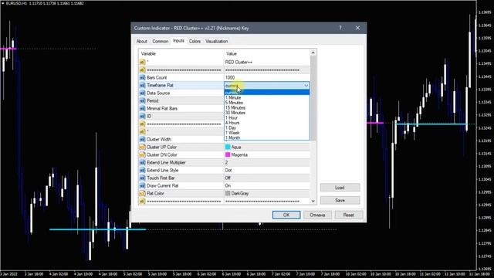Click the Bars Count value 1000
This screenshot has width=494, height=278.
pyautogui.click(x=230, y=77)
